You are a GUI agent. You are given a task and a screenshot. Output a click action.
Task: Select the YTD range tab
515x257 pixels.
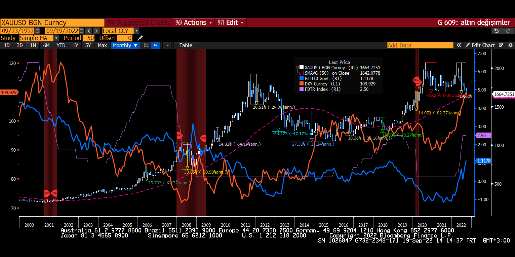(61, 45)
